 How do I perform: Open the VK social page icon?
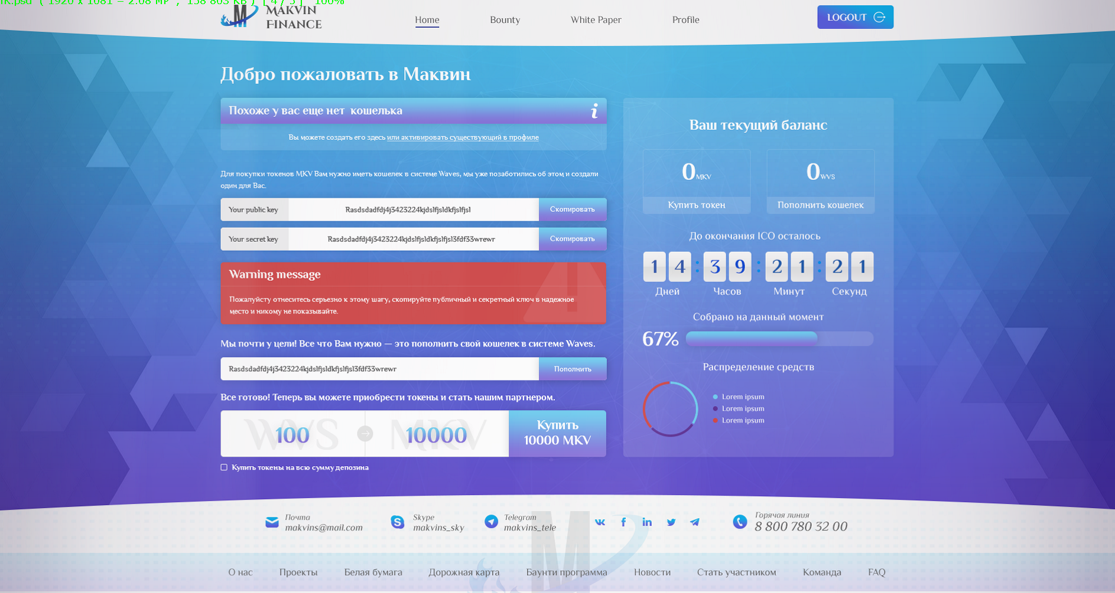[600, 522]
